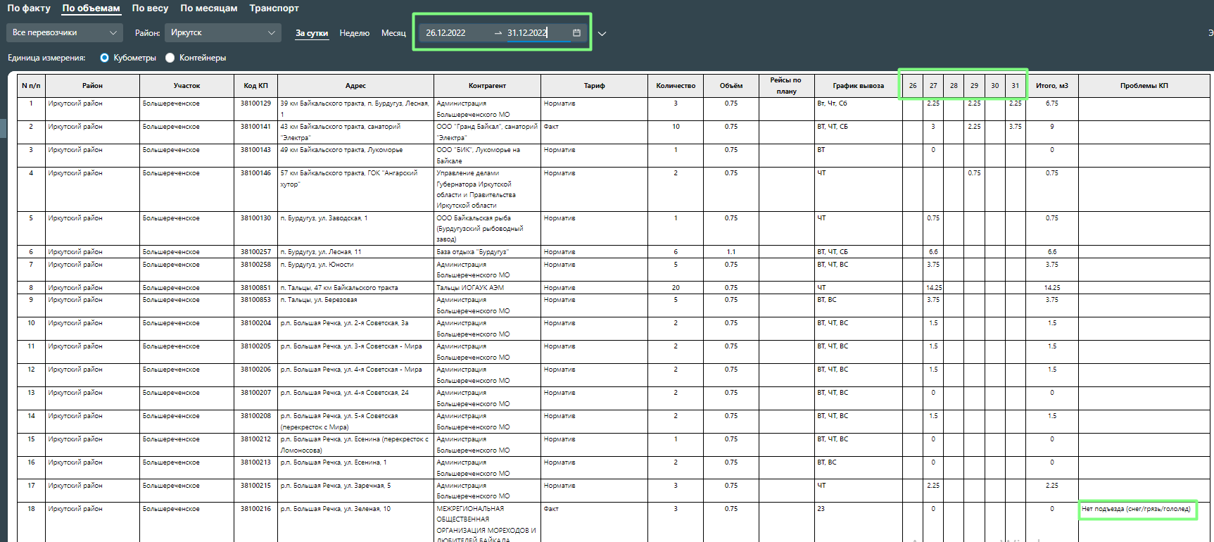Choose the 'Неделю' period option

tap(354, 33)
